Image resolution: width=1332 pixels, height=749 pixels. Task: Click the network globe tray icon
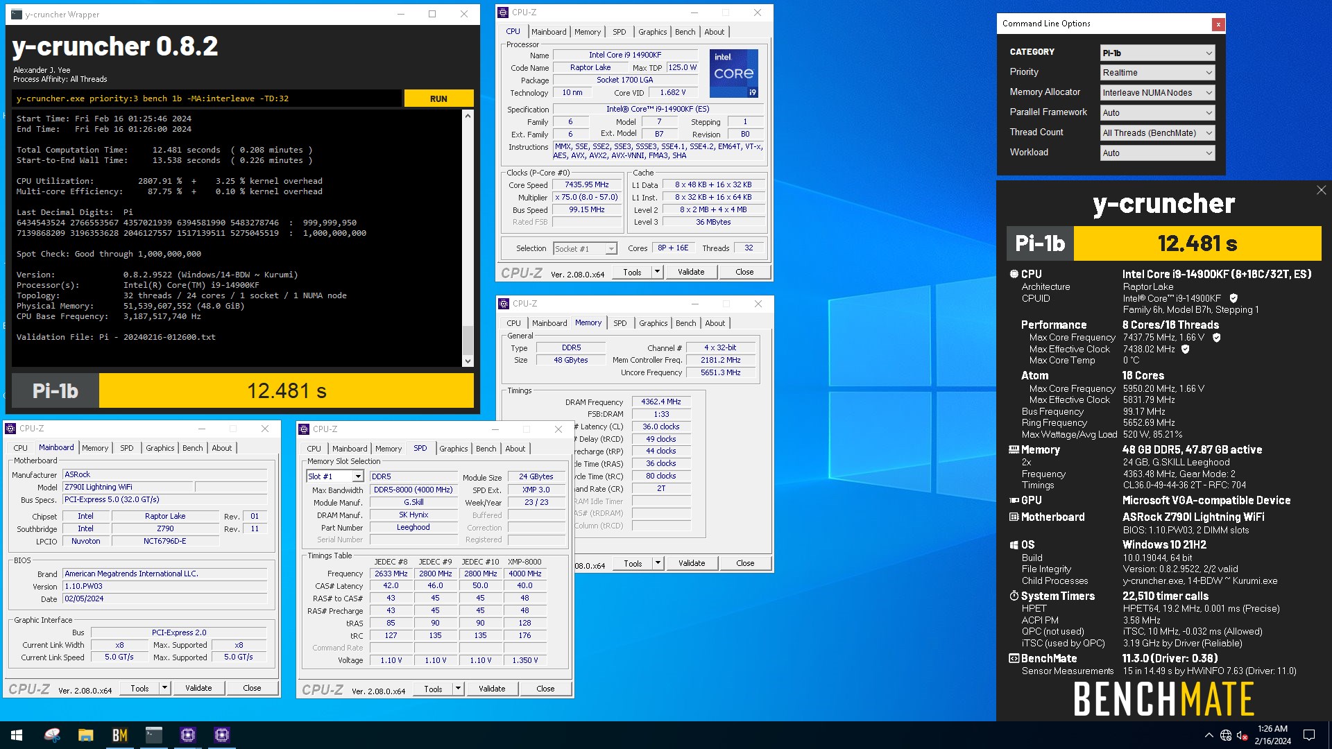tap(1226, 735)
